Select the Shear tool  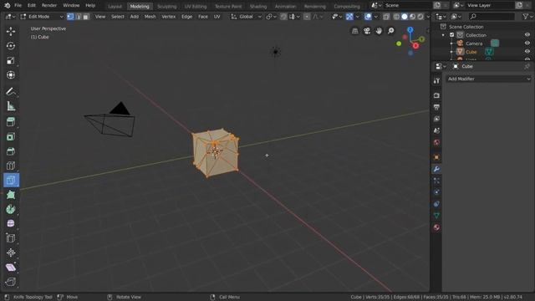pyautogui.click(x=11, y=268)
